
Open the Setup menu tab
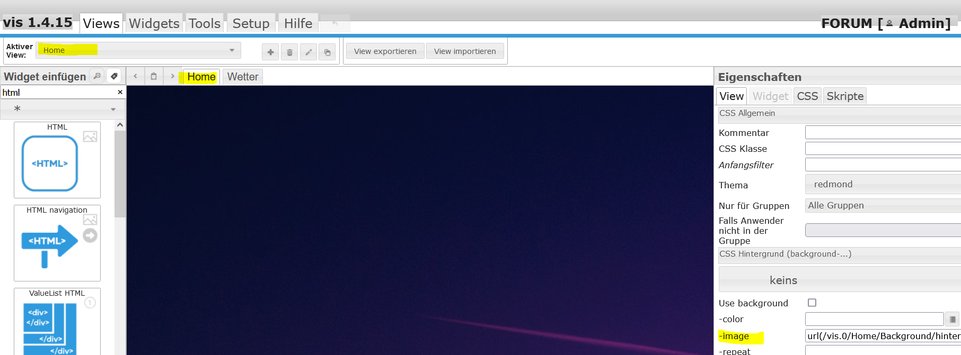point(251,23)
